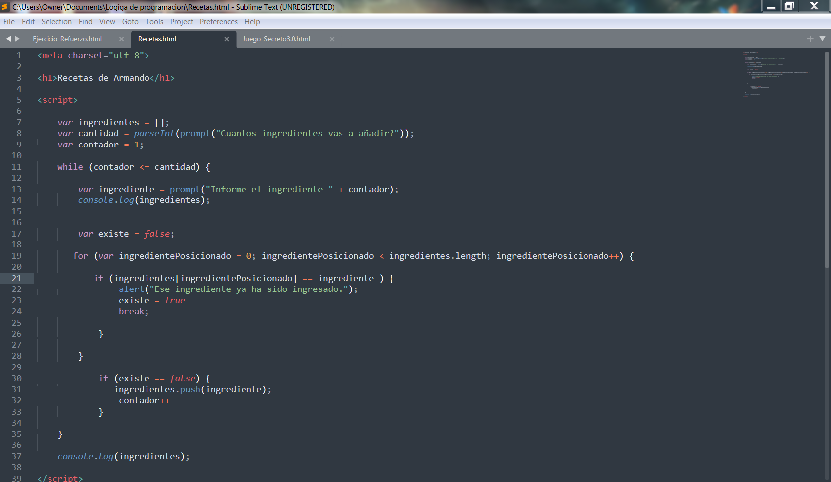This screenshot has height=482, width=831.
Task: Open the tab list dropdown arrow
Action: click(x=822, y=39)
